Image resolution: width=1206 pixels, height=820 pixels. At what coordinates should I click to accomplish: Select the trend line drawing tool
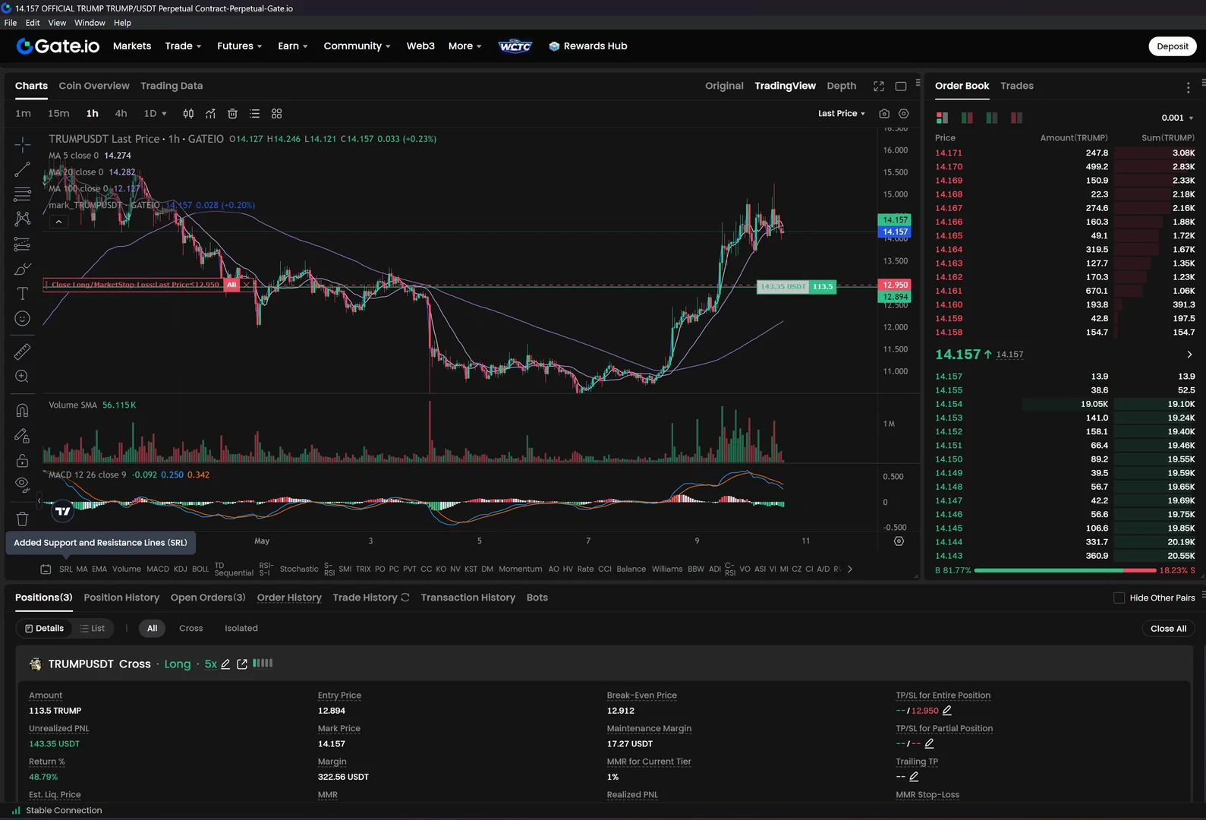coord(23,169)
